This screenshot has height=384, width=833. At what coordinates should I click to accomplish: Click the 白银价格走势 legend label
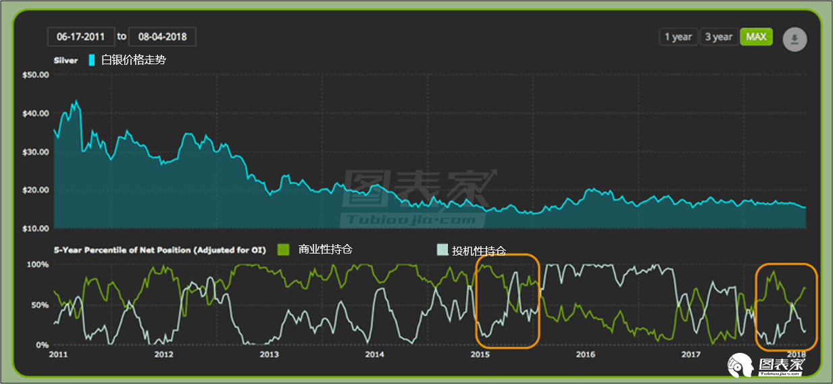(x=134, y=60)
